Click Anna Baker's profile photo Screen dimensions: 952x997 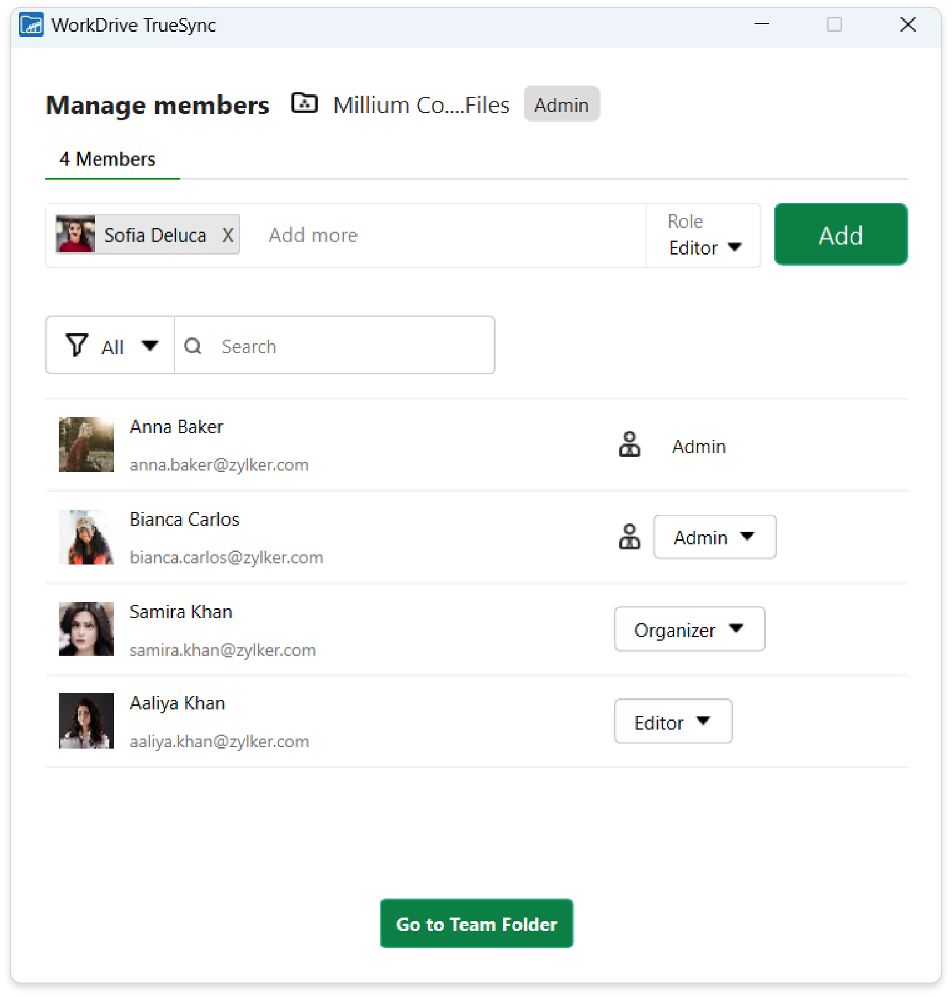86,445
